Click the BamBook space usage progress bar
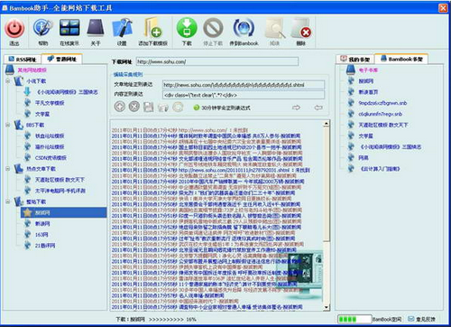451x327 pixels. 354,319
